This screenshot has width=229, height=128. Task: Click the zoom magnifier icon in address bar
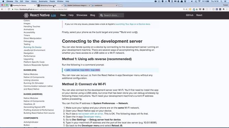pyautogui.click(x=184, y=9)
